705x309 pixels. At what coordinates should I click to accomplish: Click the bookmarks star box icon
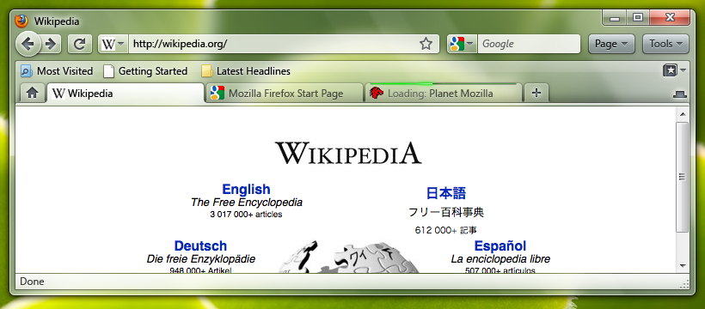[x=670, y=70]
